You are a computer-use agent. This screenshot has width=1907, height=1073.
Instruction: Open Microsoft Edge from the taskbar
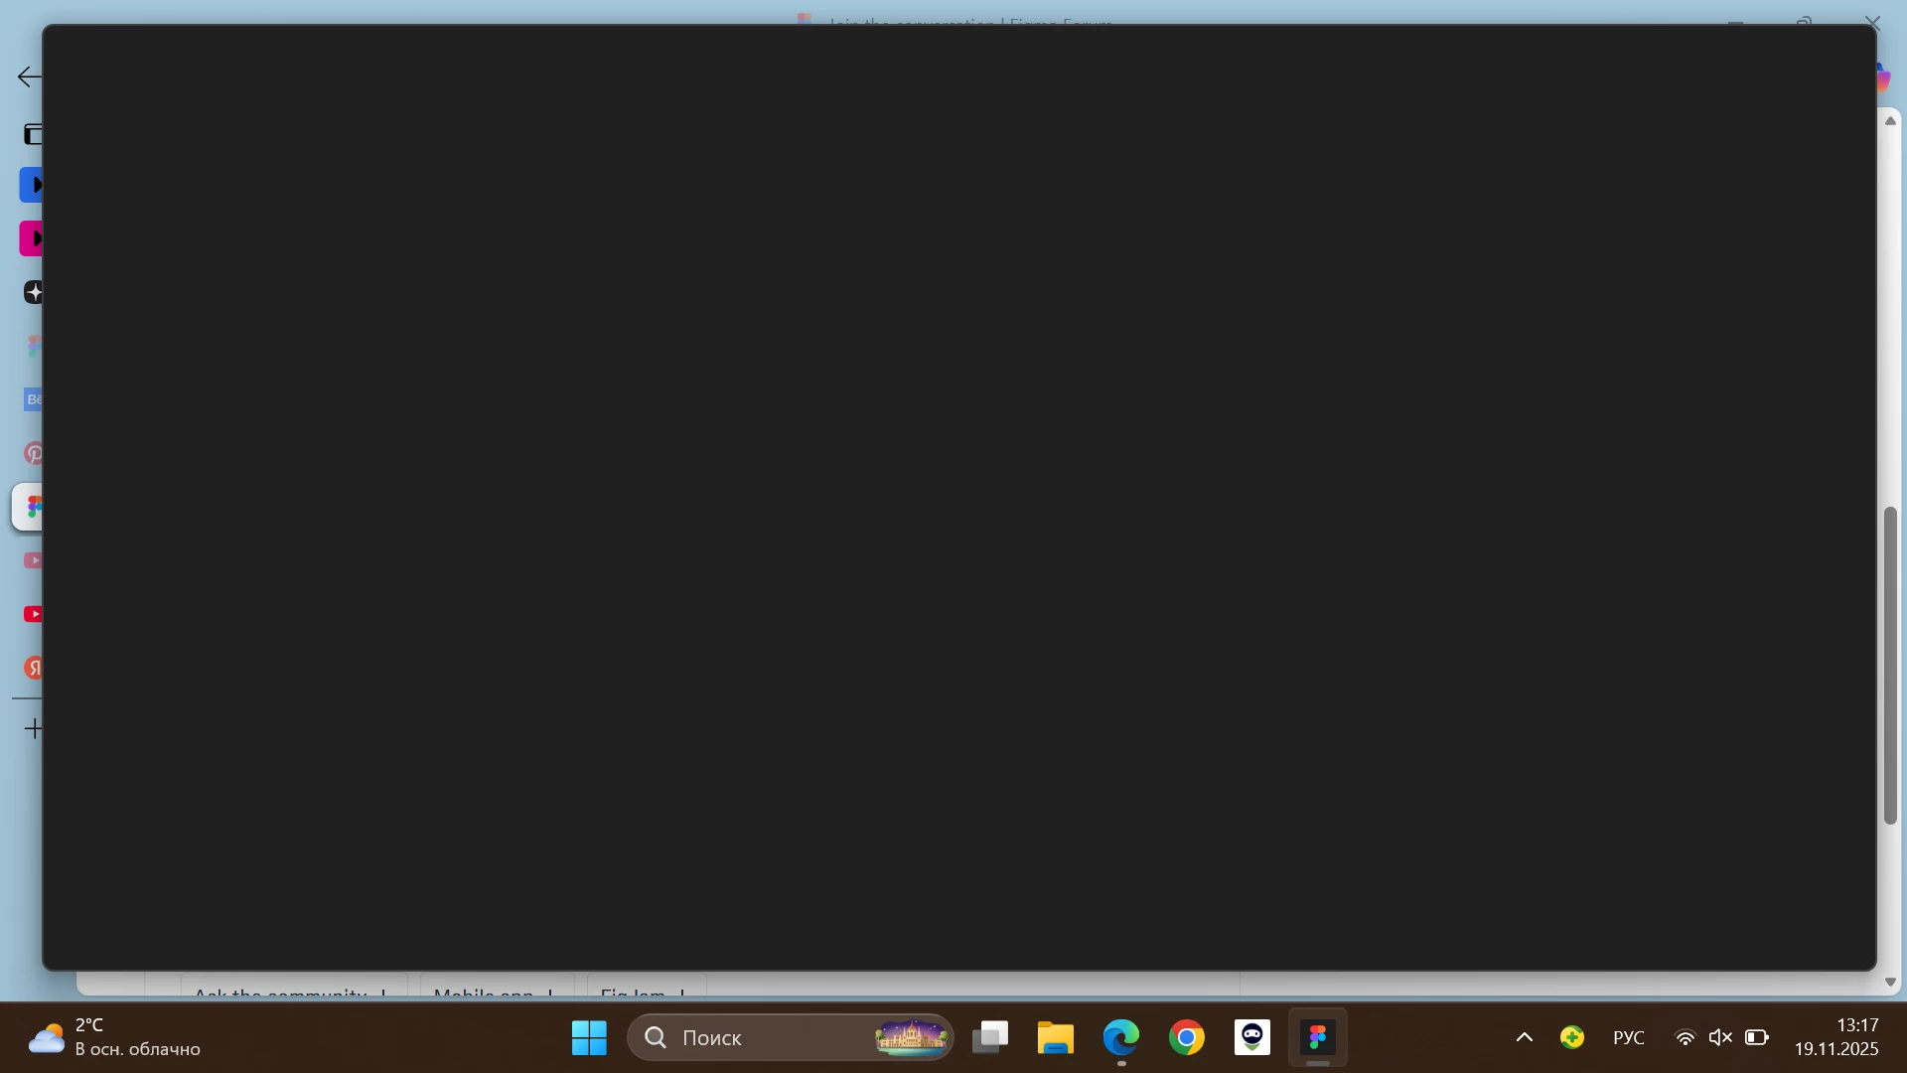click(1120, 1037)
